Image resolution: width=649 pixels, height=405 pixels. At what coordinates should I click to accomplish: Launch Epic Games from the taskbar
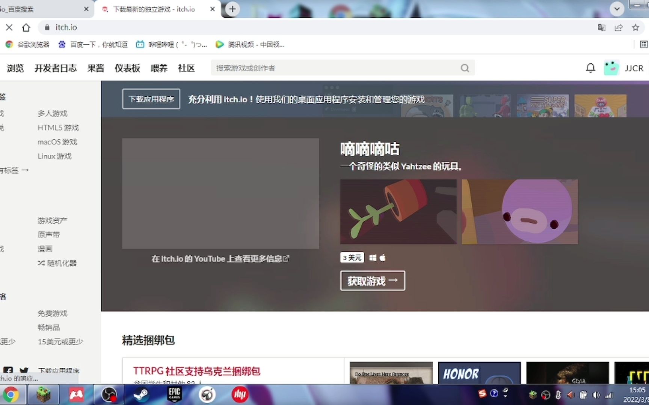(174, 395)
